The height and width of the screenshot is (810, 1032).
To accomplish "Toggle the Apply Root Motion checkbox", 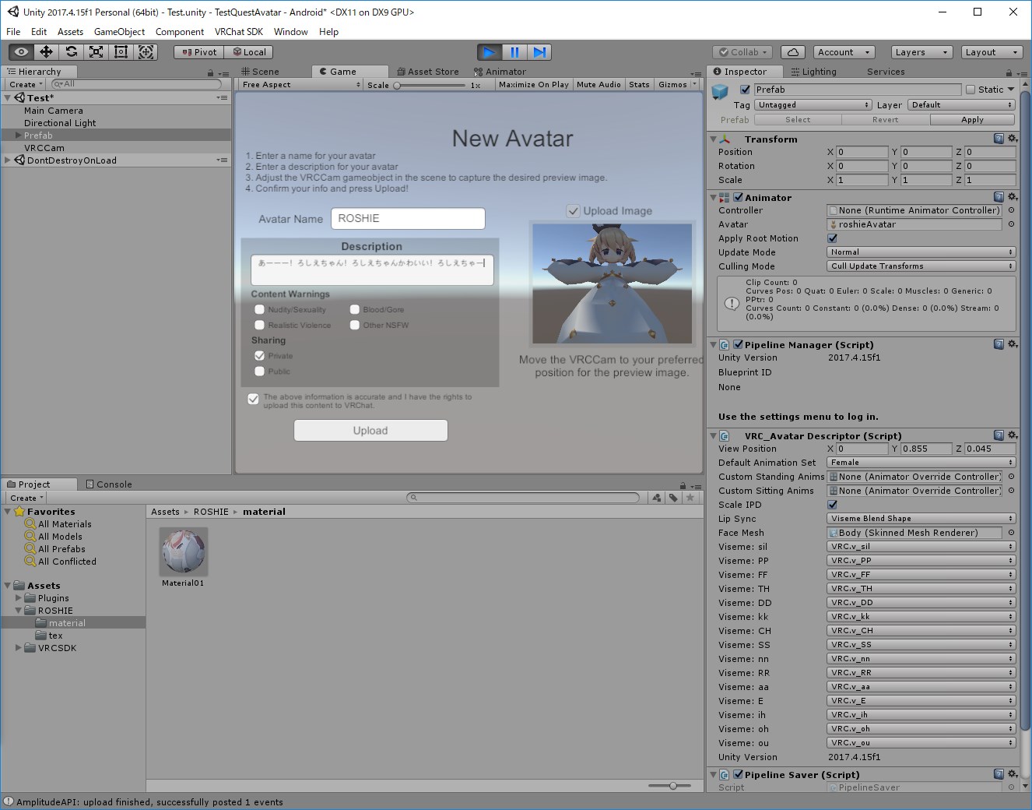I will pos(833,238).
